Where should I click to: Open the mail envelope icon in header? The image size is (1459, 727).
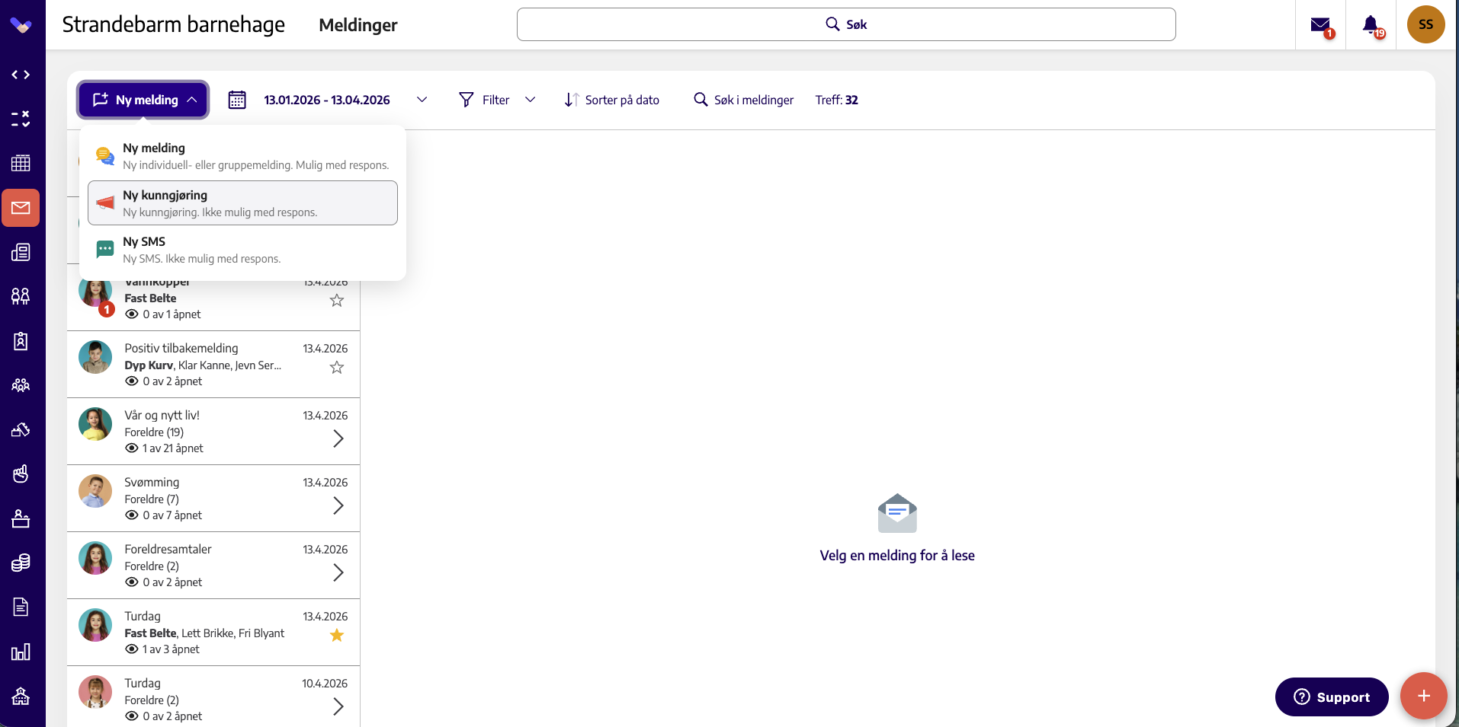[x=1320, y=25]
